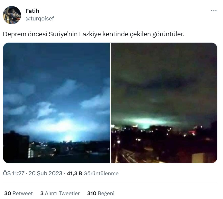Open the three-dot more options menu
223x199 pixels.
(214, 11)
